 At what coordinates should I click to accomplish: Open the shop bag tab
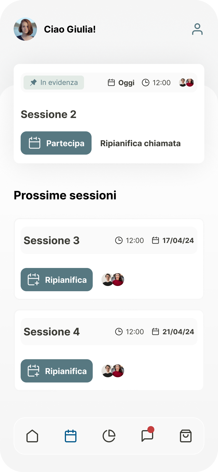click(x=186, y=436)
